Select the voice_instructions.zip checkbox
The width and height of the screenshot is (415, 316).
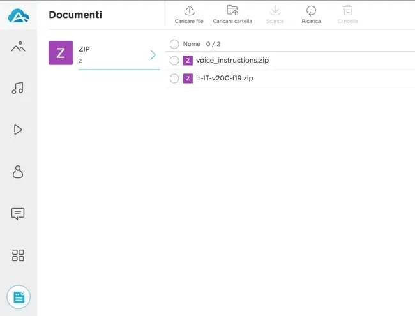[174, 61]
